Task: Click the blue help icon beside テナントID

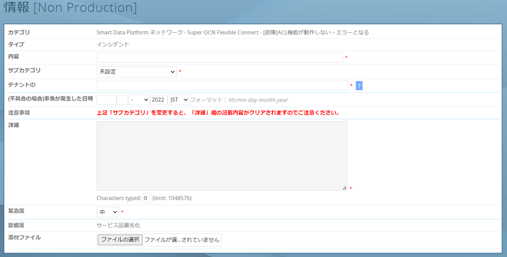Action: pos(359,85)
